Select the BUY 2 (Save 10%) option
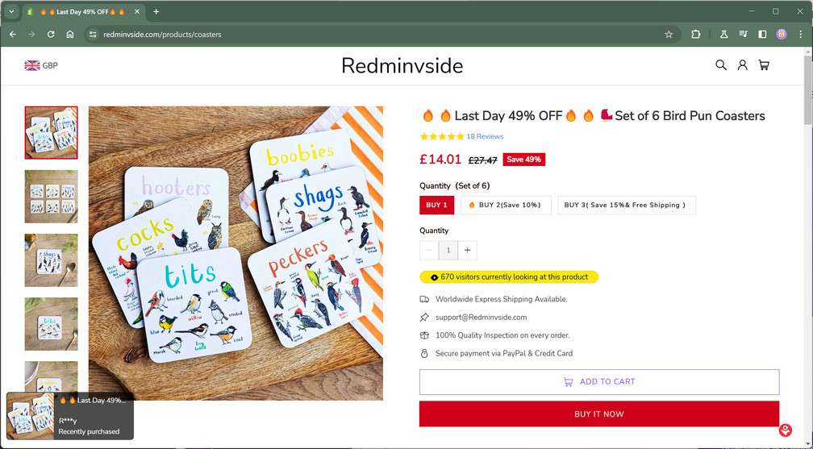This screenshot has width=813, height=449. [506, 206]
